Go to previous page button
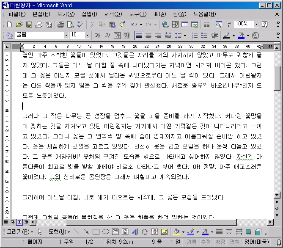Image resolution: width=283 pixels, height=248 pixels. pos(277,202)
